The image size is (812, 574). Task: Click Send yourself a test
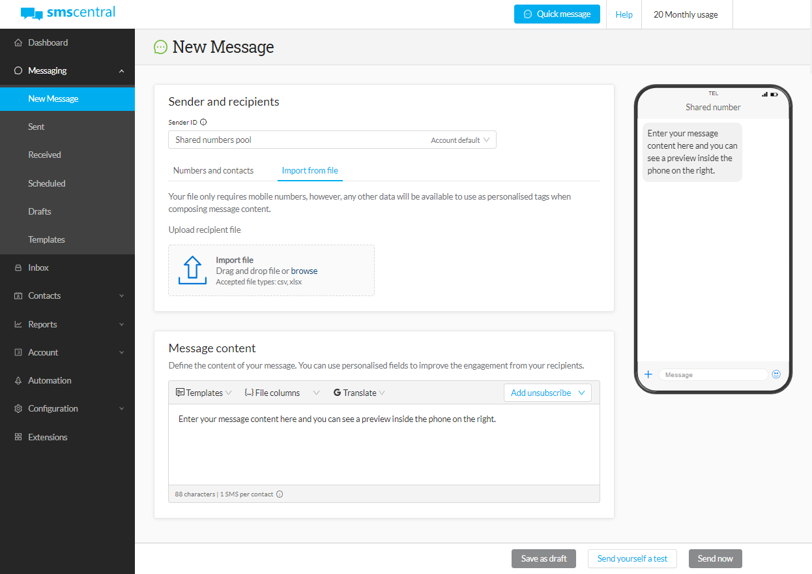click(x=632, y=558)
